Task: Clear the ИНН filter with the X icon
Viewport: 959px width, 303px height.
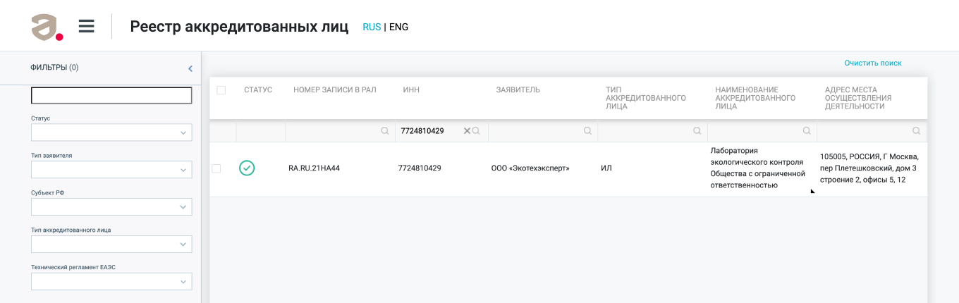Action: click(467, 131)
